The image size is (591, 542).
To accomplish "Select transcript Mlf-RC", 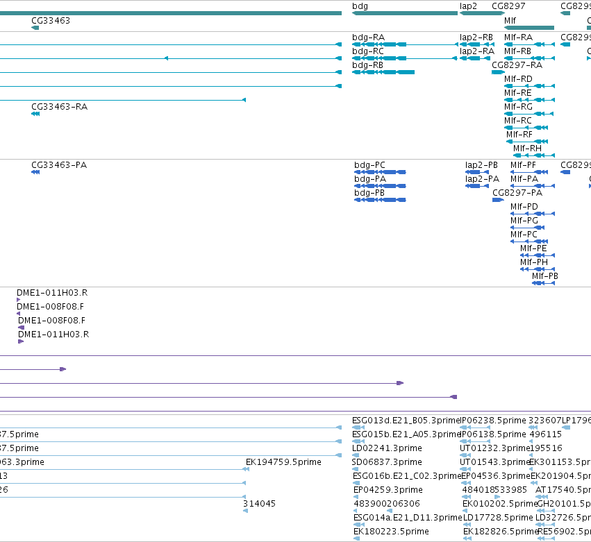I will point(518,121).
